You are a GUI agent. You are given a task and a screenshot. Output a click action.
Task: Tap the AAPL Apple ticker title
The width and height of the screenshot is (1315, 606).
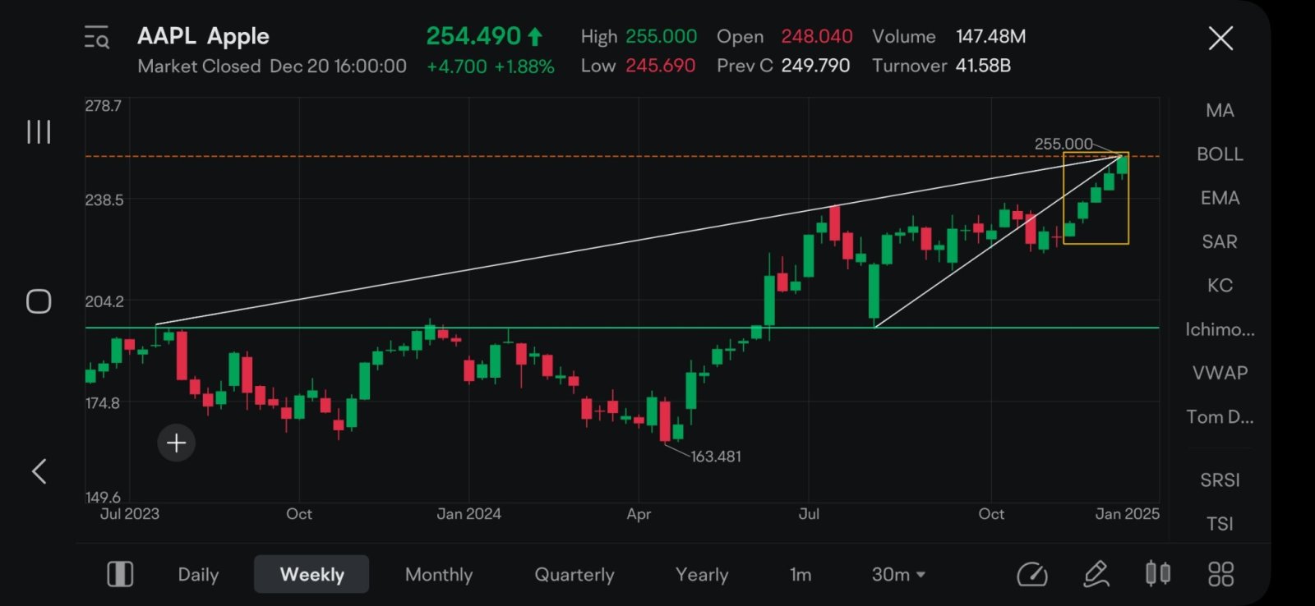(203, 36)
